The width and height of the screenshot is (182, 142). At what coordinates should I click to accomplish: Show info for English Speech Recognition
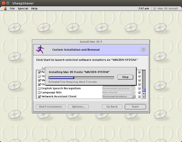point(139,89)
